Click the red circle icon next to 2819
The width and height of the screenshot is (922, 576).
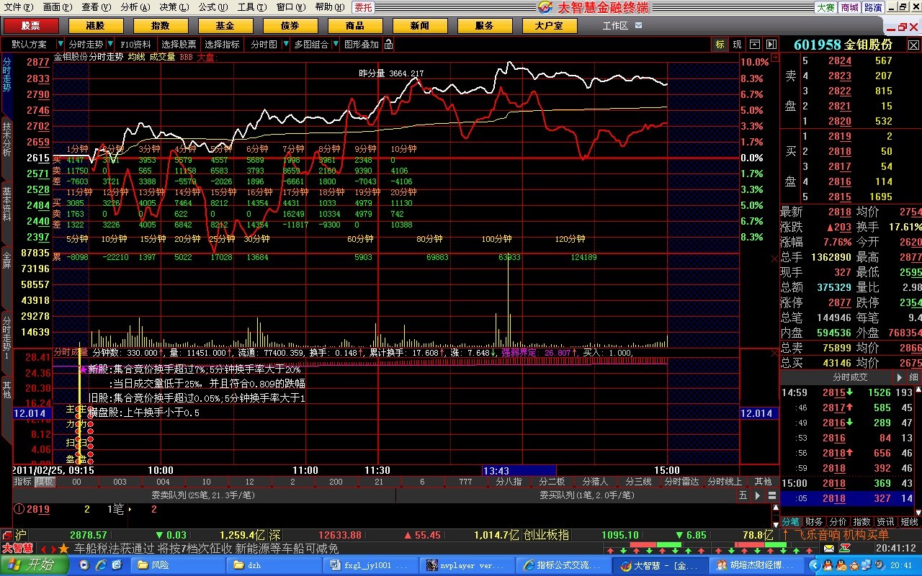(x=19, y=510)
